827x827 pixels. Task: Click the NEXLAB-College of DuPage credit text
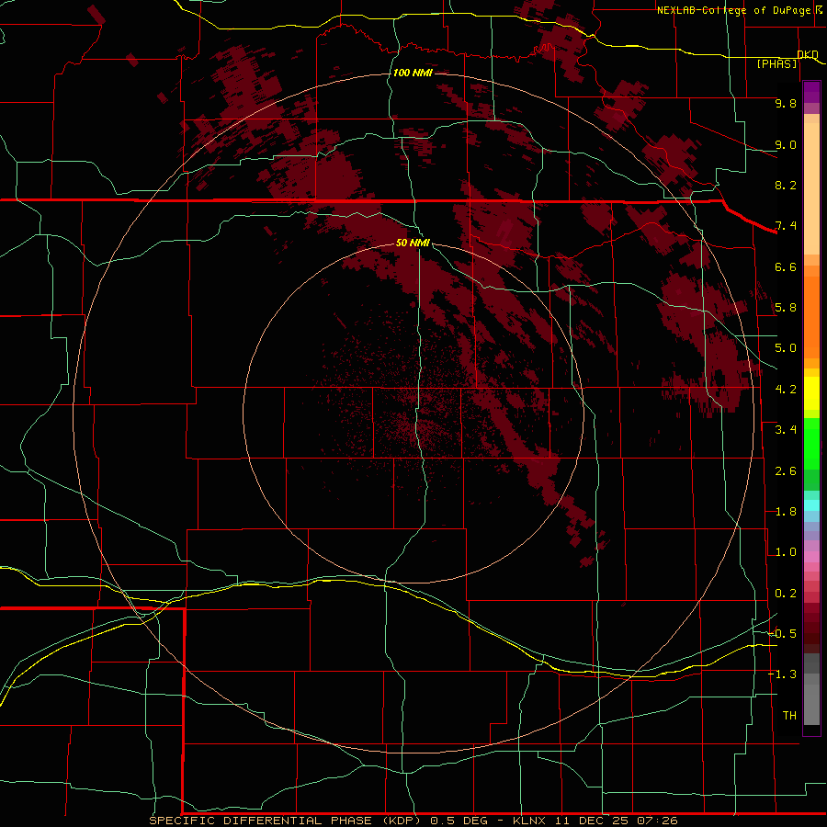(x=733, y=10)
